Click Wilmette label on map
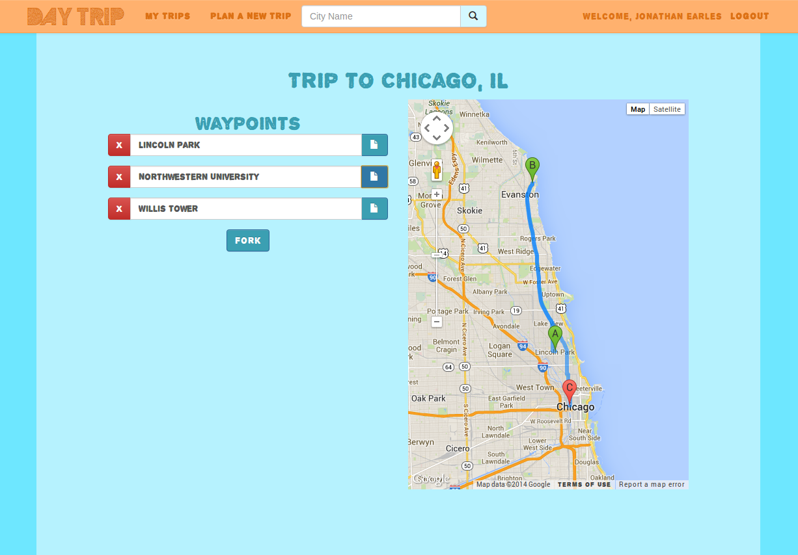798x555 pixels. 487,160
